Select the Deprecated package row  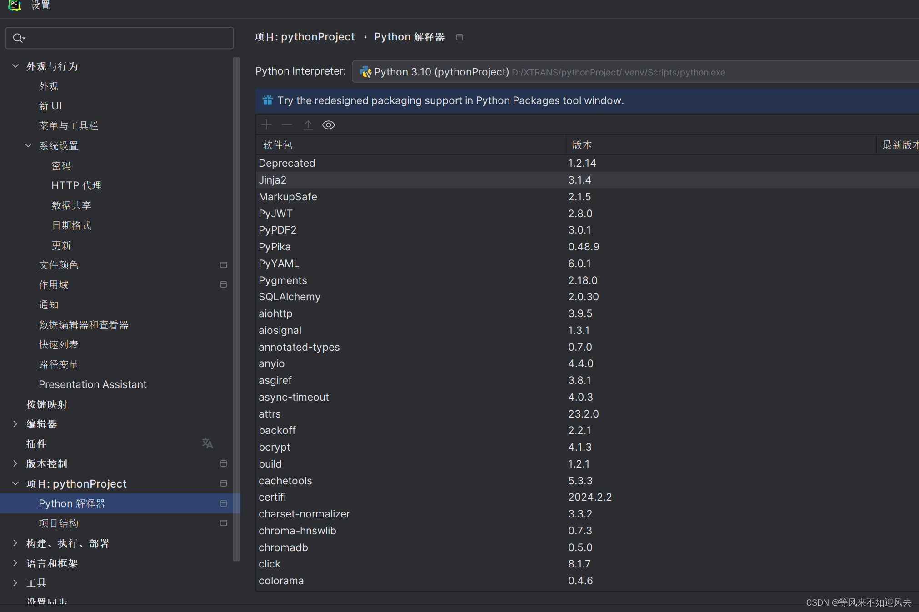coord(587,163)
